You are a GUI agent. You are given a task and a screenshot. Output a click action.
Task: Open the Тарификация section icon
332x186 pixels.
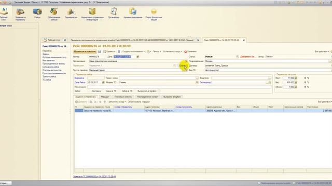(x=71, y=13)
